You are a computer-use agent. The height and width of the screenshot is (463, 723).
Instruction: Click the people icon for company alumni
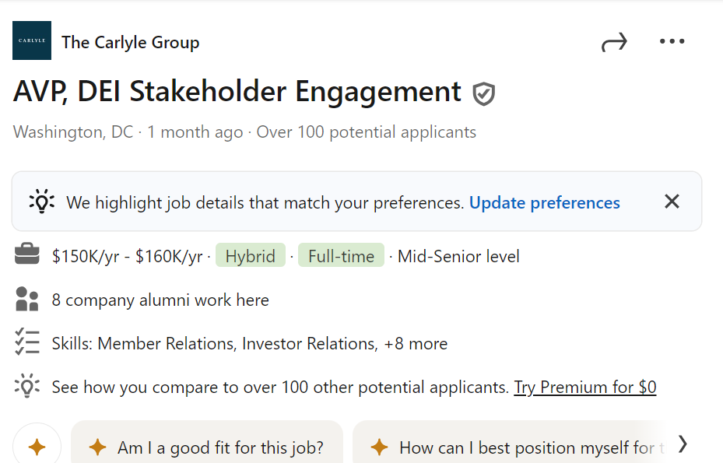click(x=27, y=300)
